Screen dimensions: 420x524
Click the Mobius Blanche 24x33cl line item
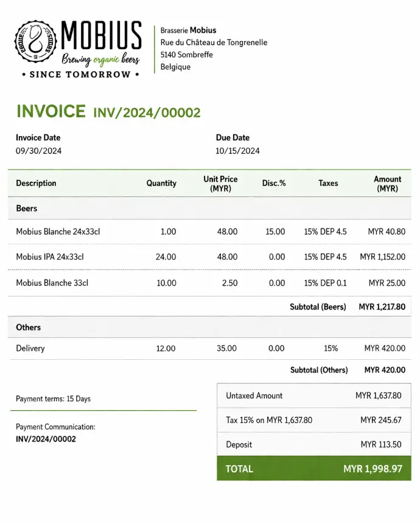pyautogui.click(x=53, y=232)
